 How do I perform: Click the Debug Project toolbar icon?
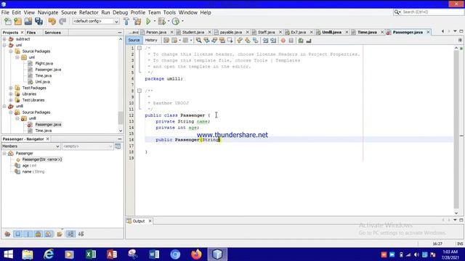(162, 21)
